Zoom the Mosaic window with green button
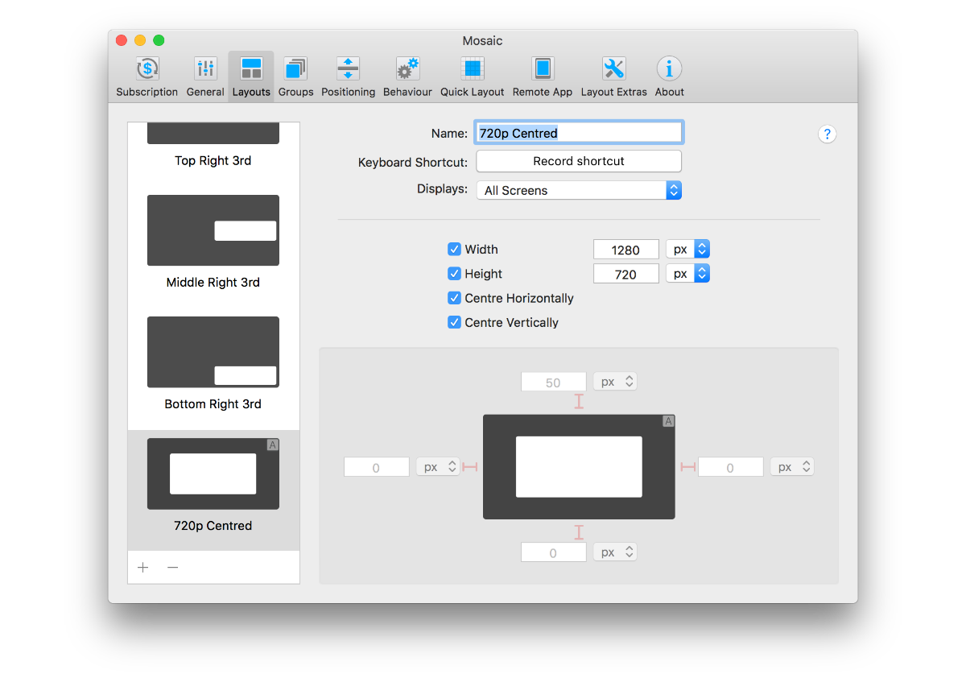 (x=159, y=40)
